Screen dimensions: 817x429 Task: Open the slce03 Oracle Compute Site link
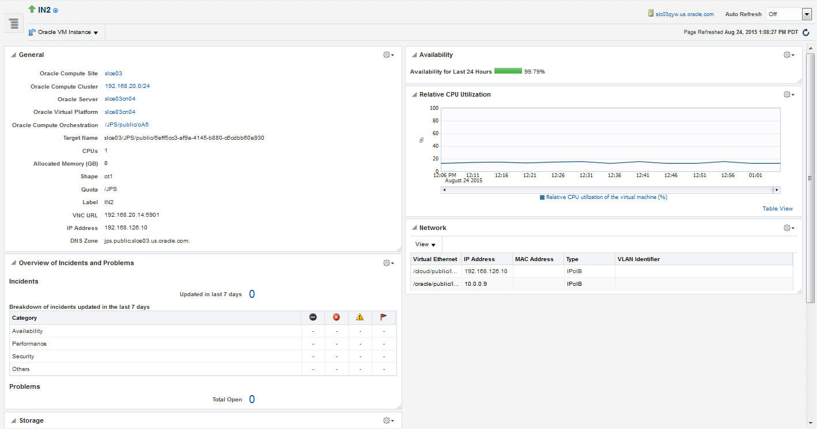coord(114,74)
